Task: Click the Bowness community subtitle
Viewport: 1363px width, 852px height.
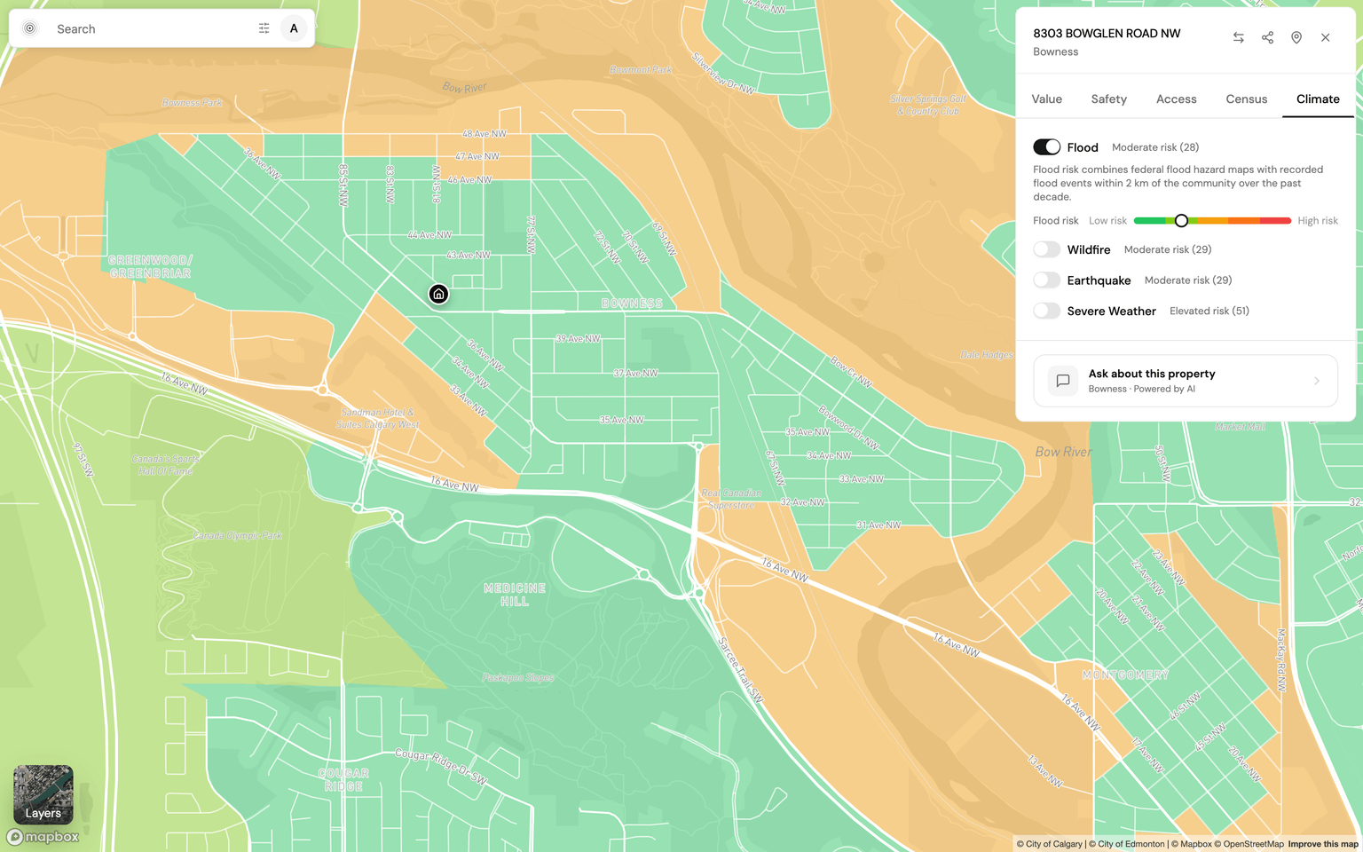Action: (1055, 51)
